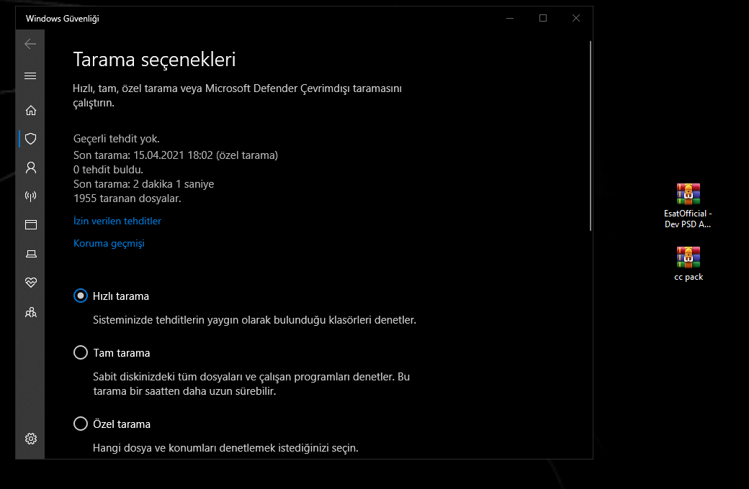Select the EsatOfficial Dev PSD archive icon
Screen dimensions: 749x489
pyautogui.click(x=688, y=206)
